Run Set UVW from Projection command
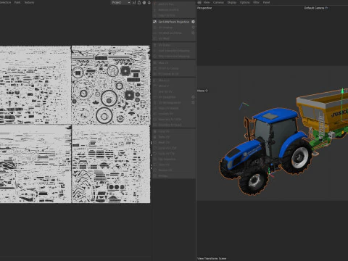This screenshot has height=261, width=348. 174,22
